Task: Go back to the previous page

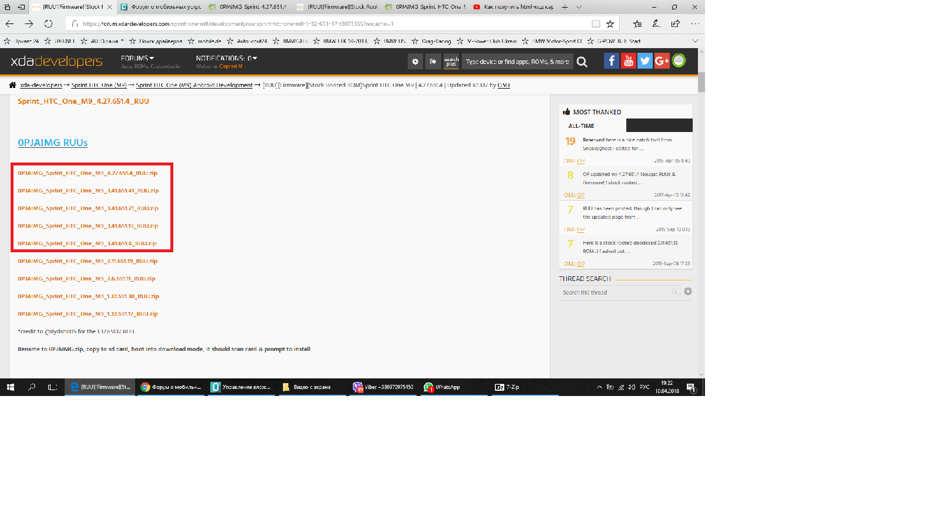Action: (x=10, y=24)
